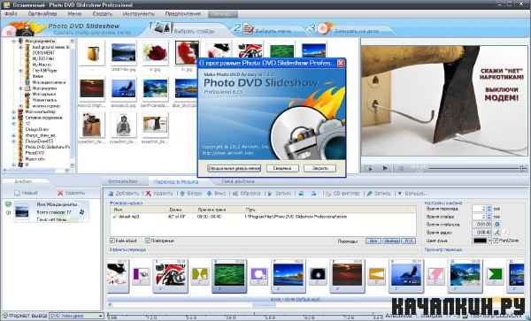Expand the Мой компьютер tree node
The height and width of the screenshot is (321, 531).
tap(14, 111)
